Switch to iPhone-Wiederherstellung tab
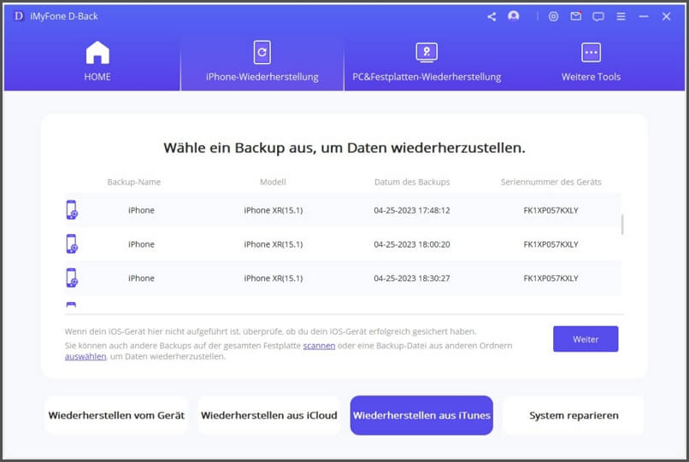The width and height of the screenshot is (689, 462). coord(262,61)
